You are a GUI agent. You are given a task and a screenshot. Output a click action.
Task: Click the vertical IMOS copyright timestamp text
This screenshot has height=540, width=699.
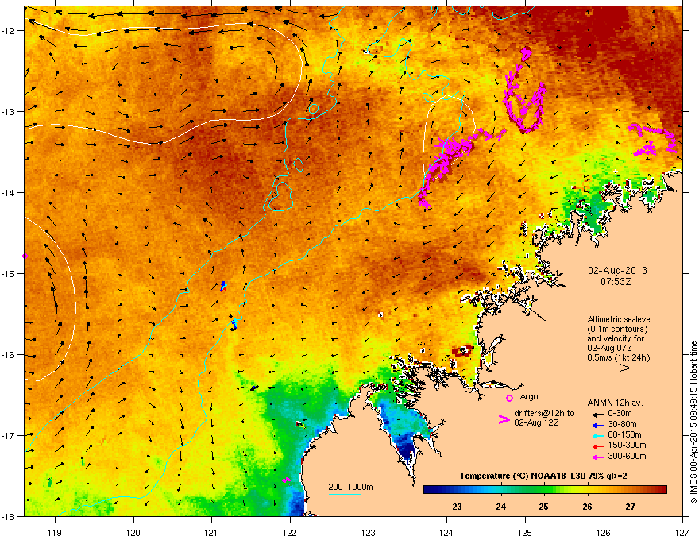click(693, 422)
